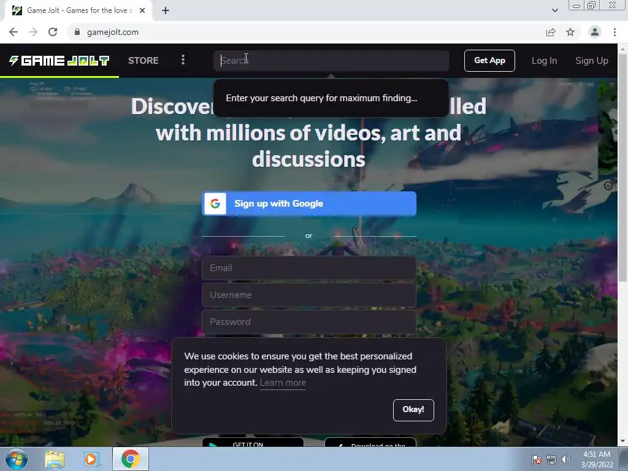The image size is (628, 471).
Task: Open a new browser tab
Action: (x=166, y=10)
